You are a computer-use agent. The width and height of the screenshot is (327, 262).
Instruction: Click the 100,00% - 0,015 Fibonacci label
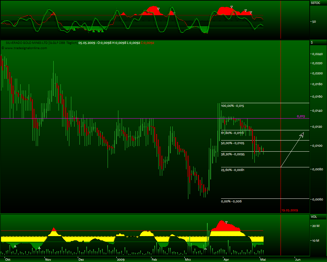click(232, 106)
